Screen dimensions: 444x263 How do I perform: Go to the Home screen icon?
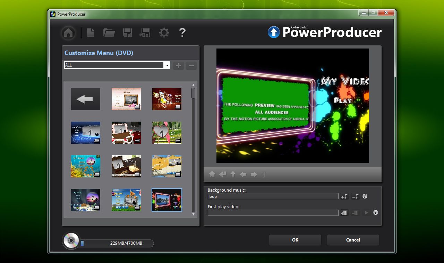click(x=68, y=33)
